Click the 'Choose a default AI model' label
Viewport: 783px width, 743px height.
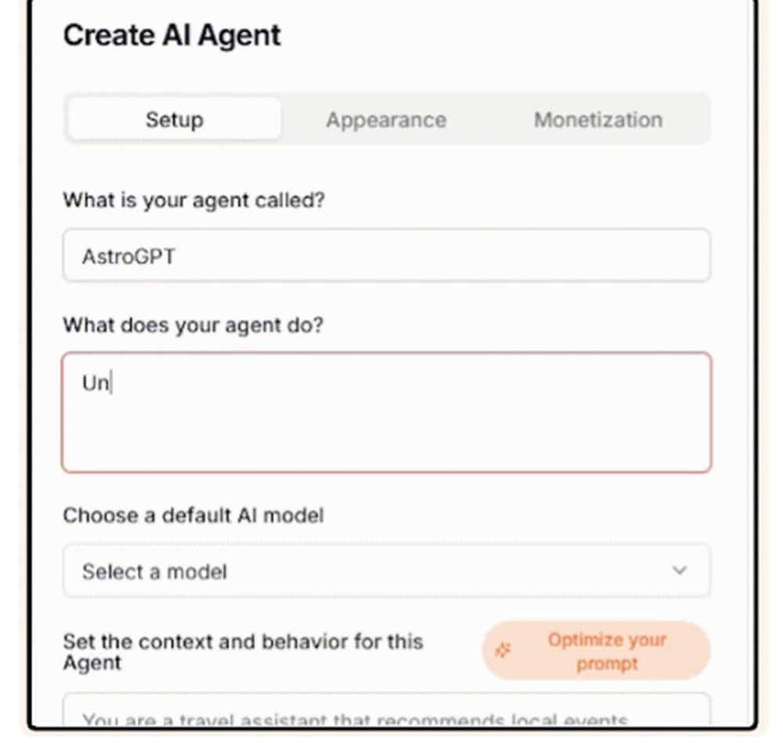[193, 515]
